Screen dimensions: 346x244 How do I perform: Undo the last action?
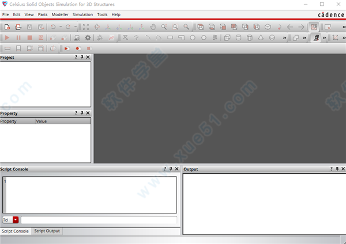(x=53, y=27)
